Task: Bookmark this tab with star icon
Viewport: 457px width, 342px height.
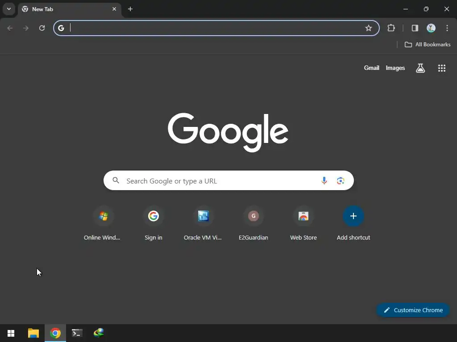Action: pyautogui.click(x=368, y=28)
